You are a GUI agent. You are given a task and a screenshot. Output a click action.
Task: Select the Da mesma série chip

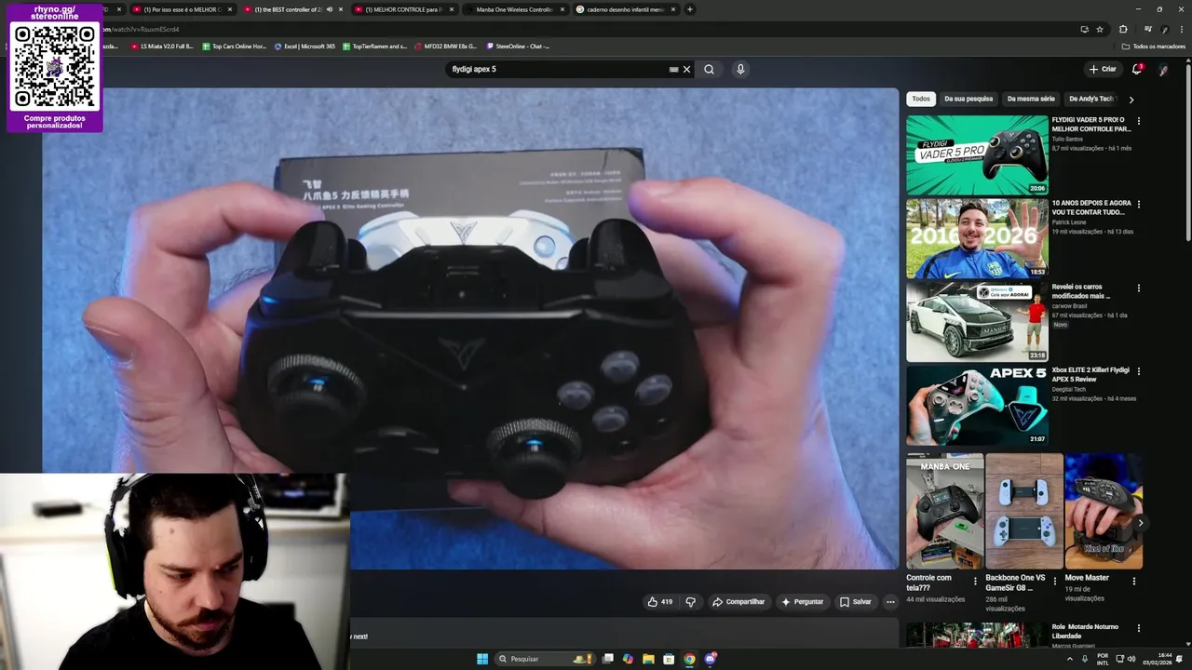(1031, 99)
